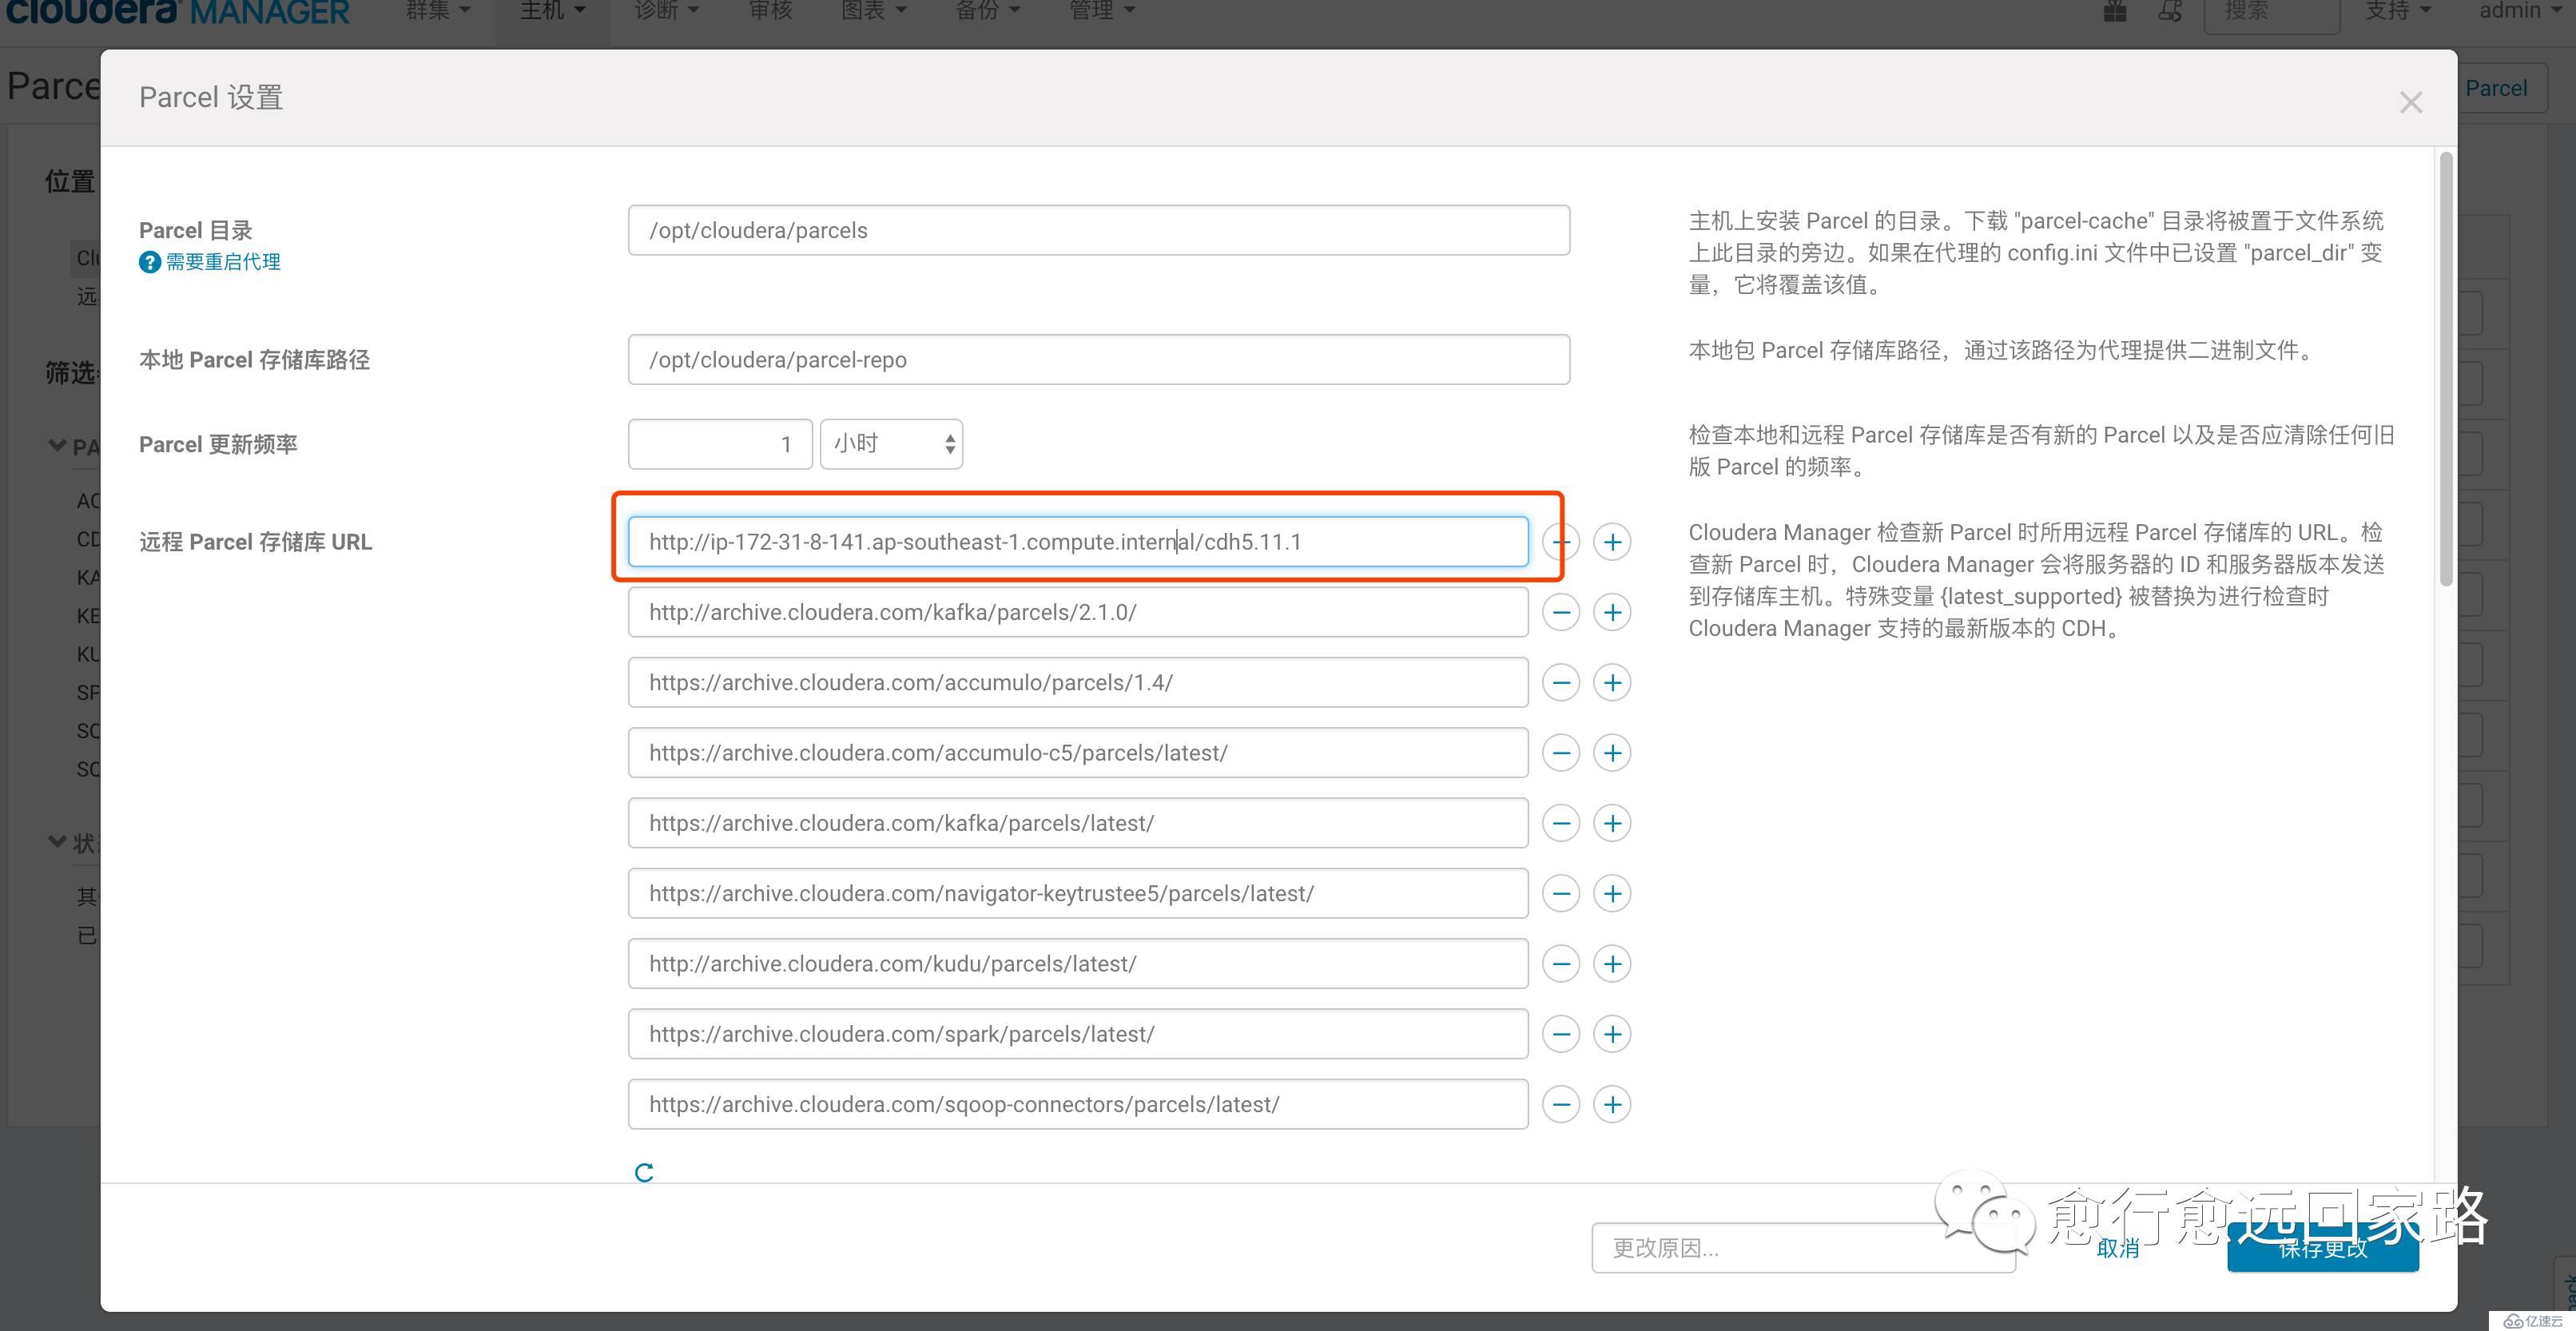The height and width of the screenshot is (1331, 2576).
Task: Click the reset/refresh icon below URL list
Action: [x=644, y=1172]
